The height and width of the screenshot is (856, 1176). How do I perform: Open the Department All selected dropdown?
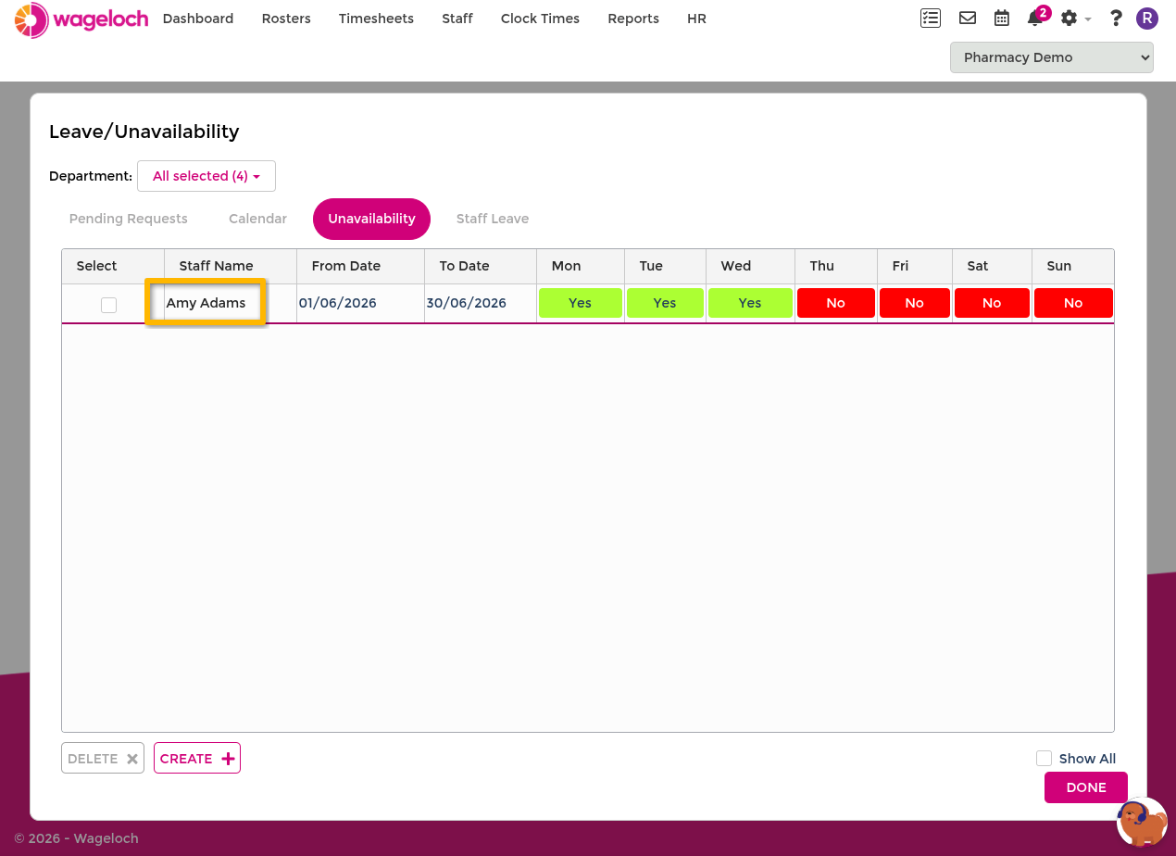206,176
